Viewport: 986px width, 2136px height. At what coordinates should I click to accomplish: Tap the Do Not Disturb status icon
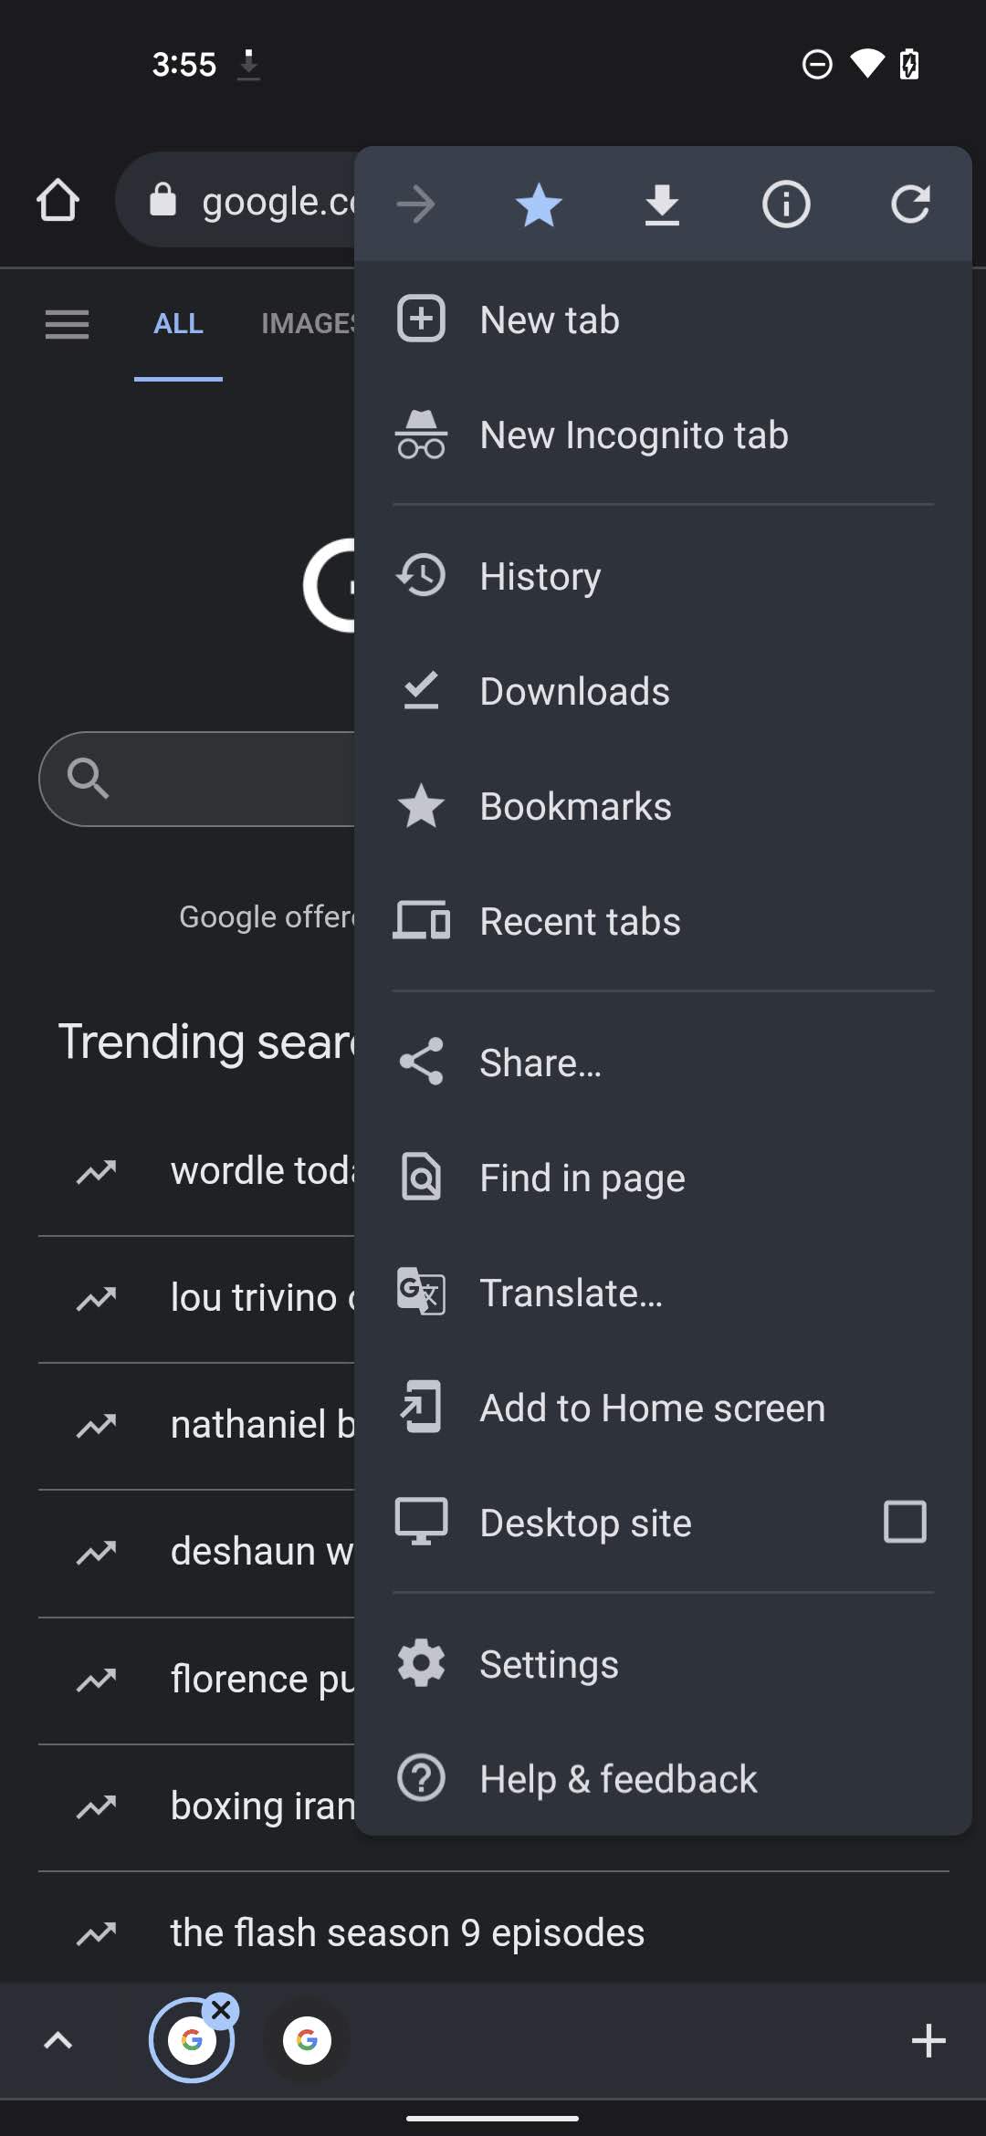coord(817,65)
